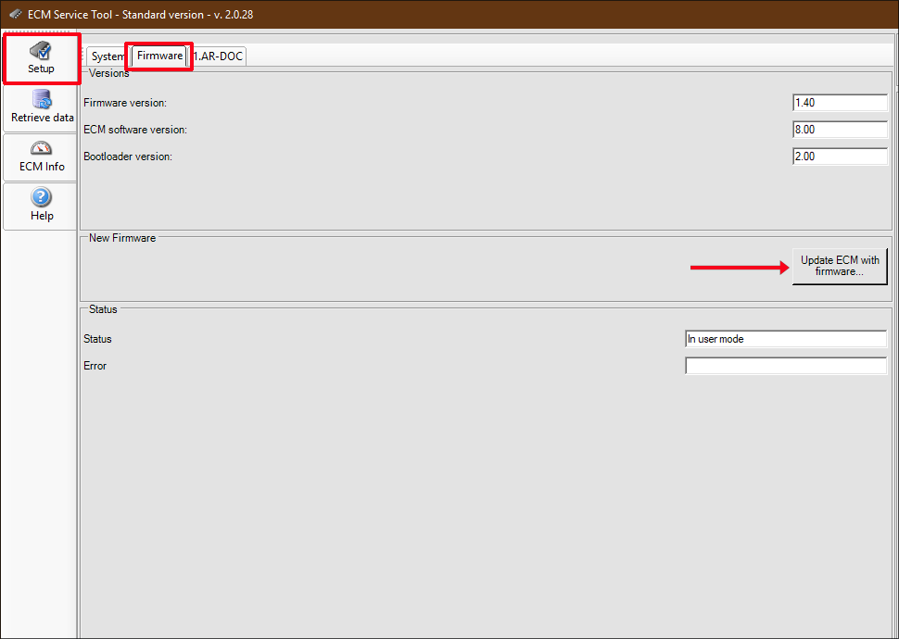Open Retrieve data section
This screenshot has width=899, height=639.
coord(42,108)
